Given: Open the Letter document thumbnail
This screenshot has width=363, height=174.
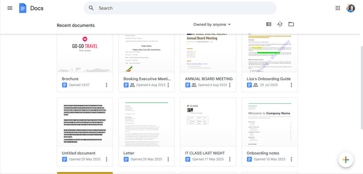Looking at the screenshot, I should tap(147, 122).
